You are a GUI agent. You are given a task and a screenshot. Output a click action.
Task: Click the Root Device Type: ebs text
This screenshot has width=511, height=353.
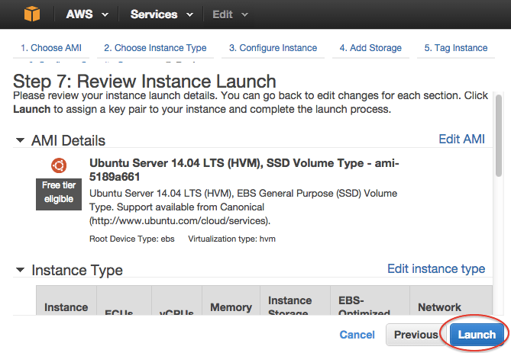pos(132,239)
